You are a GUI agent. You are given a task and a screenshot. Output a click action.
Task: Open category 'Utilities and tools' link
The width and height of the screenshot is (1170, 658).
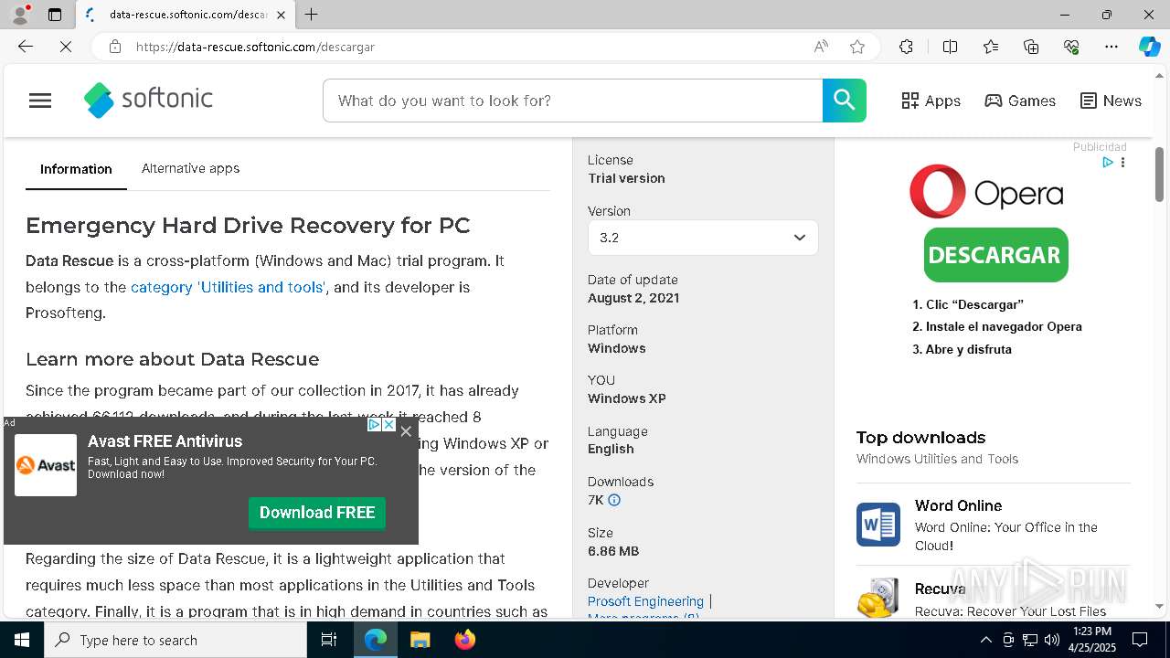point(228,287)
